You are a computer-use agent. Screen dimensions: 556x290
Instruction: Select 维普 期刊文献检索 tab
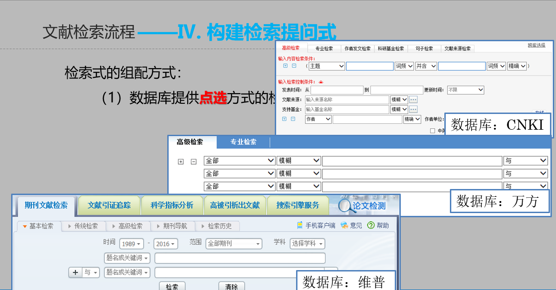46,205
